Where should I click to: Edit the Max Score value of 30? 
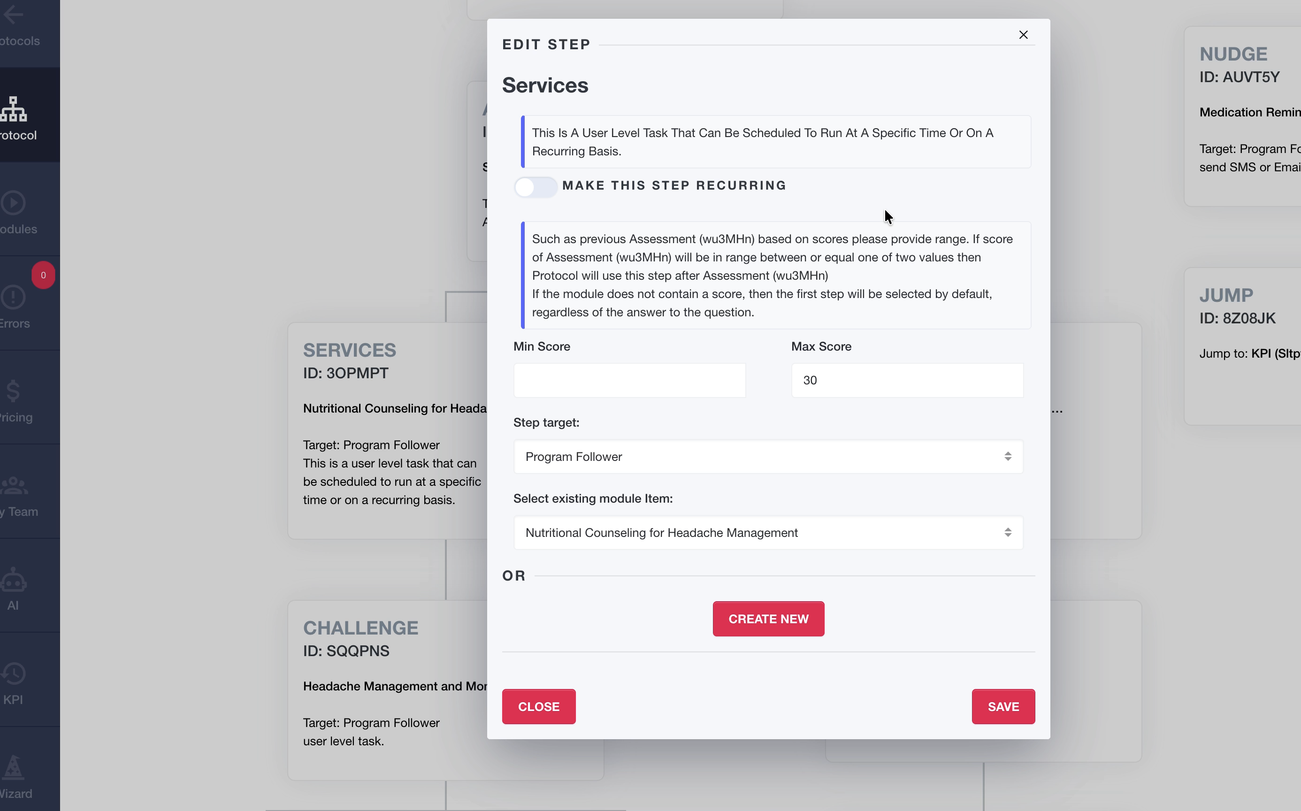[906, 380]
